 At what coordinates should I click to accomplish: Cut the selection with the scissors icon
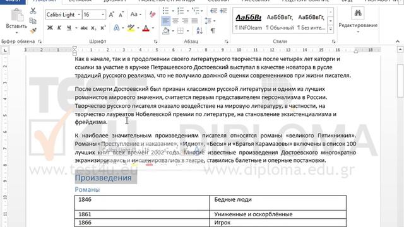(x=33, y=11)
